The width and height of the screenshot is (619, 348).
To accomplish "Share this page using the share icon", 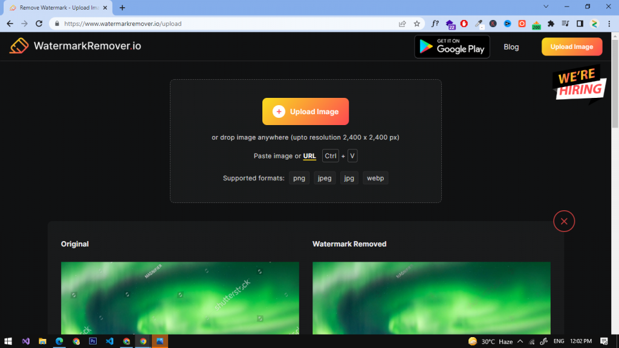I will 402,24.
